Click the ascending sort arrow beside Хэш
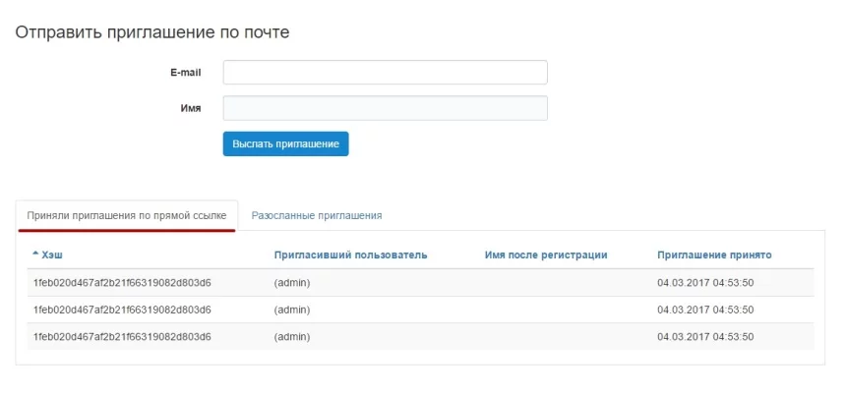Screen dimensions: 846x395 [35, 254]
